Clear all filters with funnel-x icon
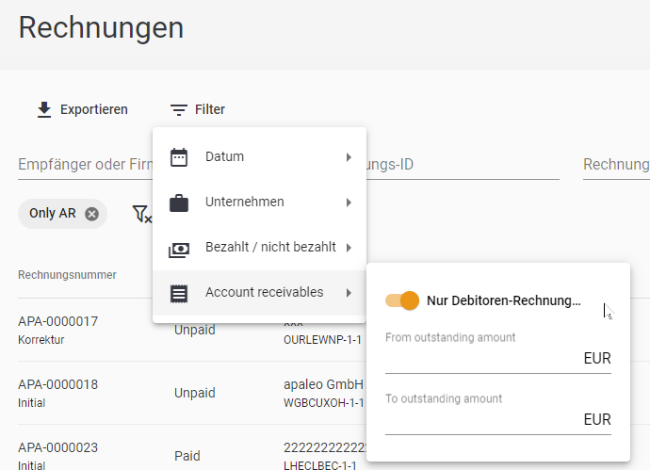650x470 pixels. pyautogui.click(x=142, y=214)
